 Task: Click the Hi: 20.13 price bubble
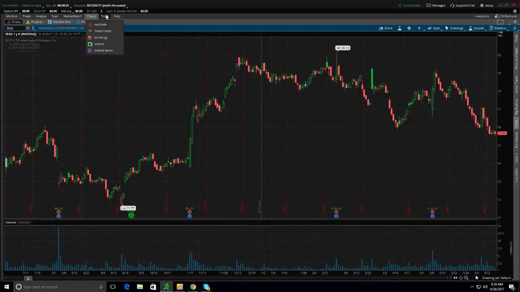tap(342, 48)
